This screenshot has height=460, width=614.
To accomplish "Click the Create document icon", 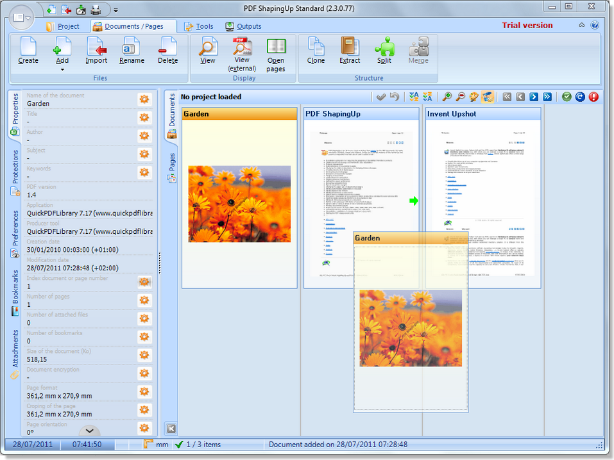I will coord(28,47).
